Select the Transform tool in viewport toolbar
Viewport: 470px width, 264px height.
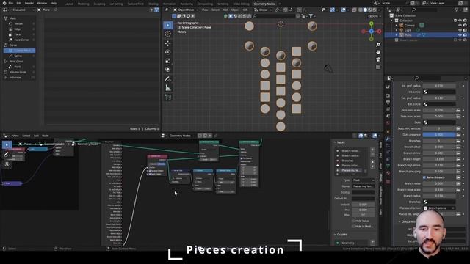point(168,70)
